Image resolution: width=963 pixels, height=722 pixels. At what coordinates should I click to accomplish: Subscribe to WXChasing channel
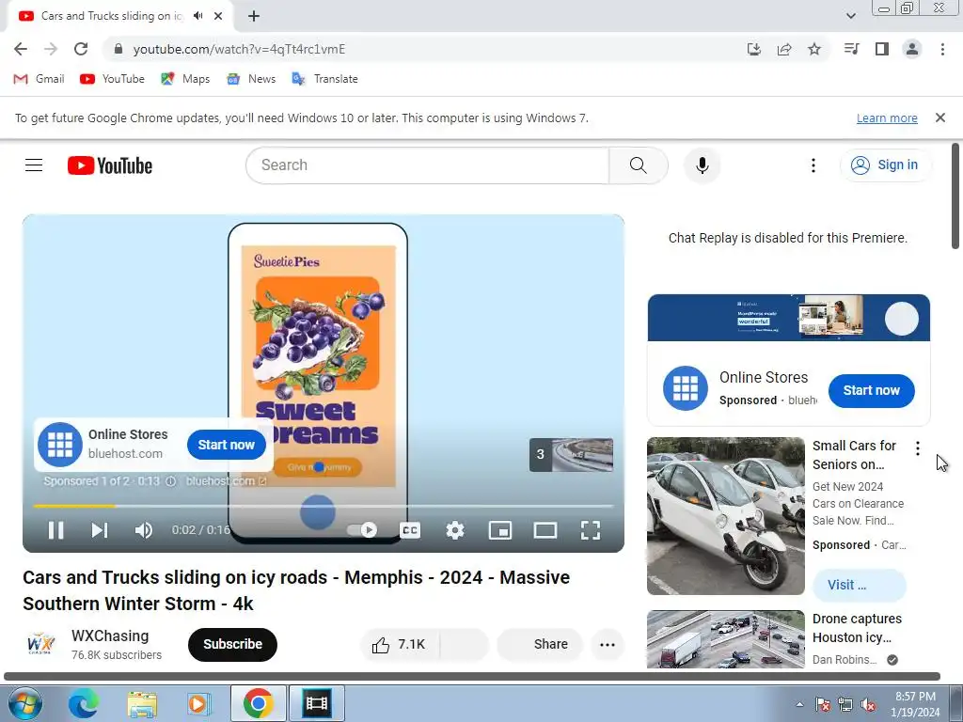[233, 644]
